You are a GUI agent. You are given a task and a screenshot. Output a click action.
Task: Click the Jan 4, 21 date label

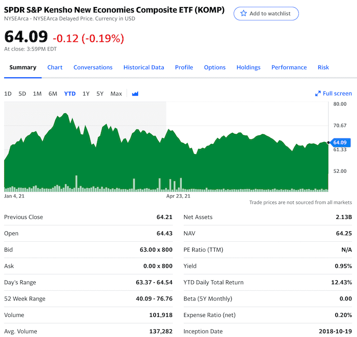point(14,196)
